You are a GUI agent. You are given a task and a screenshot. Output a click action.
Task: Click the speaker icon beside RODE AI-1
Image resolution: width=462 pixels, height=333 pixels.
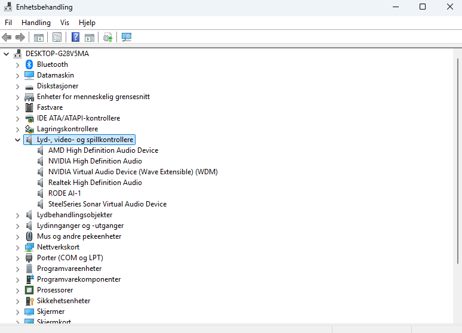(41, 193)
